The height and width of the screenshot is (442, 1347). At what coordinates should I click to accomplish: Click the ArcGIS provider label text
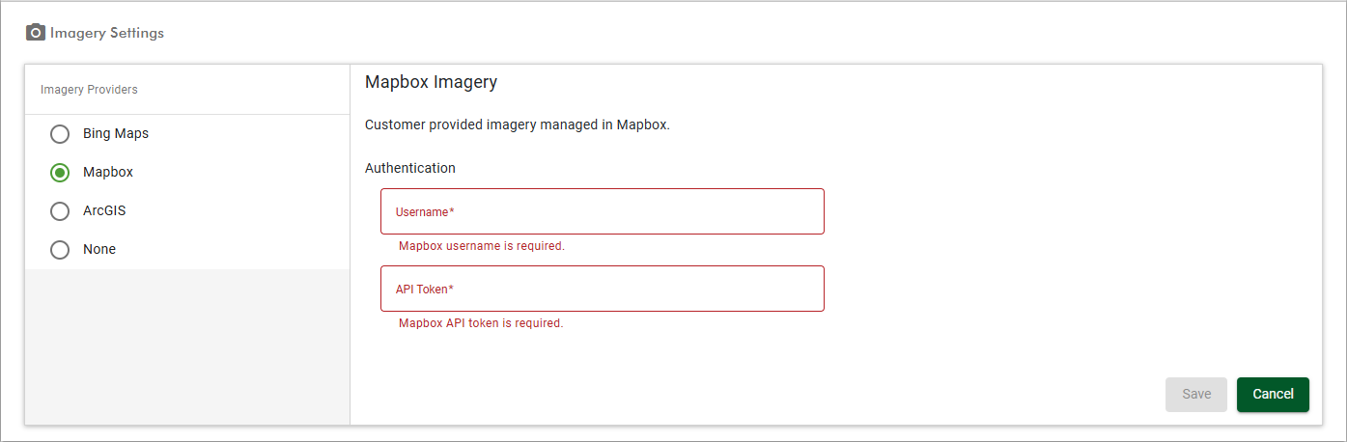pyautogui.click(x=104, y=210)
